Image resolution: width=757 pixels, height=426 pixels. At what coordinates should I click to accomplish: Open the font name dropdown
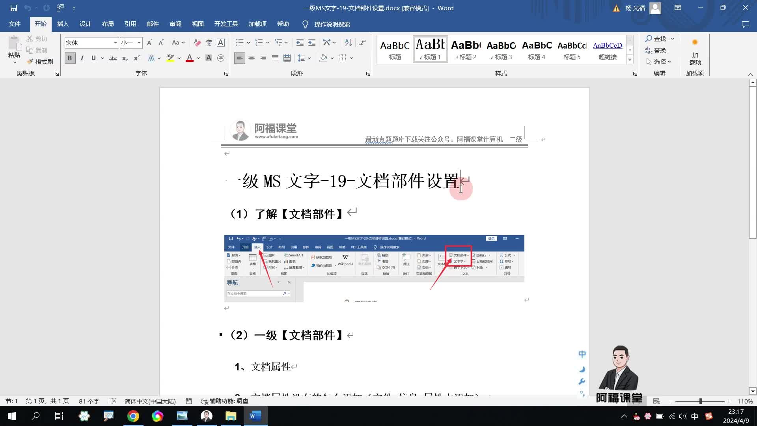[115, 43]
